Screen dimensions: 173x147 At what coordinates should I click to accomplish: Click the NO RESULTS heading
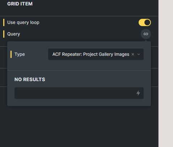point(30,79)
